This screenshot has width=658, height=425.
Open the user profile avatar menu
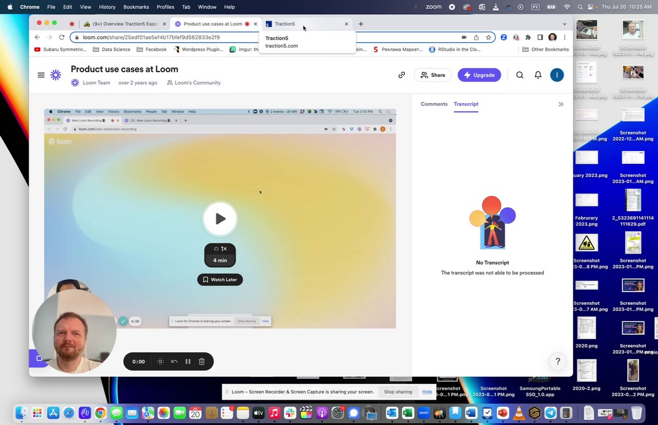coord(557,75)
